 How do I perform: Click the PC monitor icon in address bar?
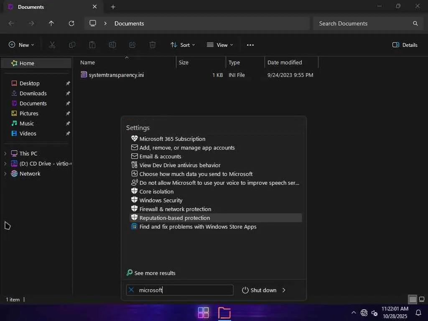[93, 23]
